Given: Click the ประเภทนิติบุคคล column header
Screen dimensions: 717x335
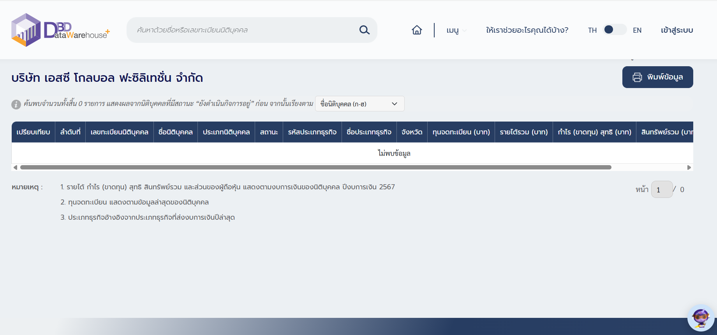Looking at the screenshot, I should tap(226, 132).
